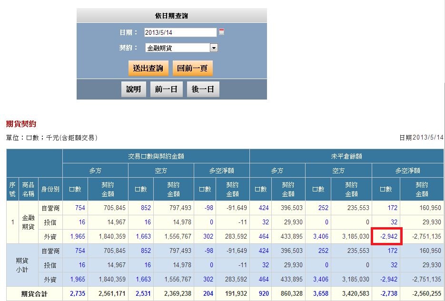Click 金融期貨 自營商 short volume 852

[146, 208]
